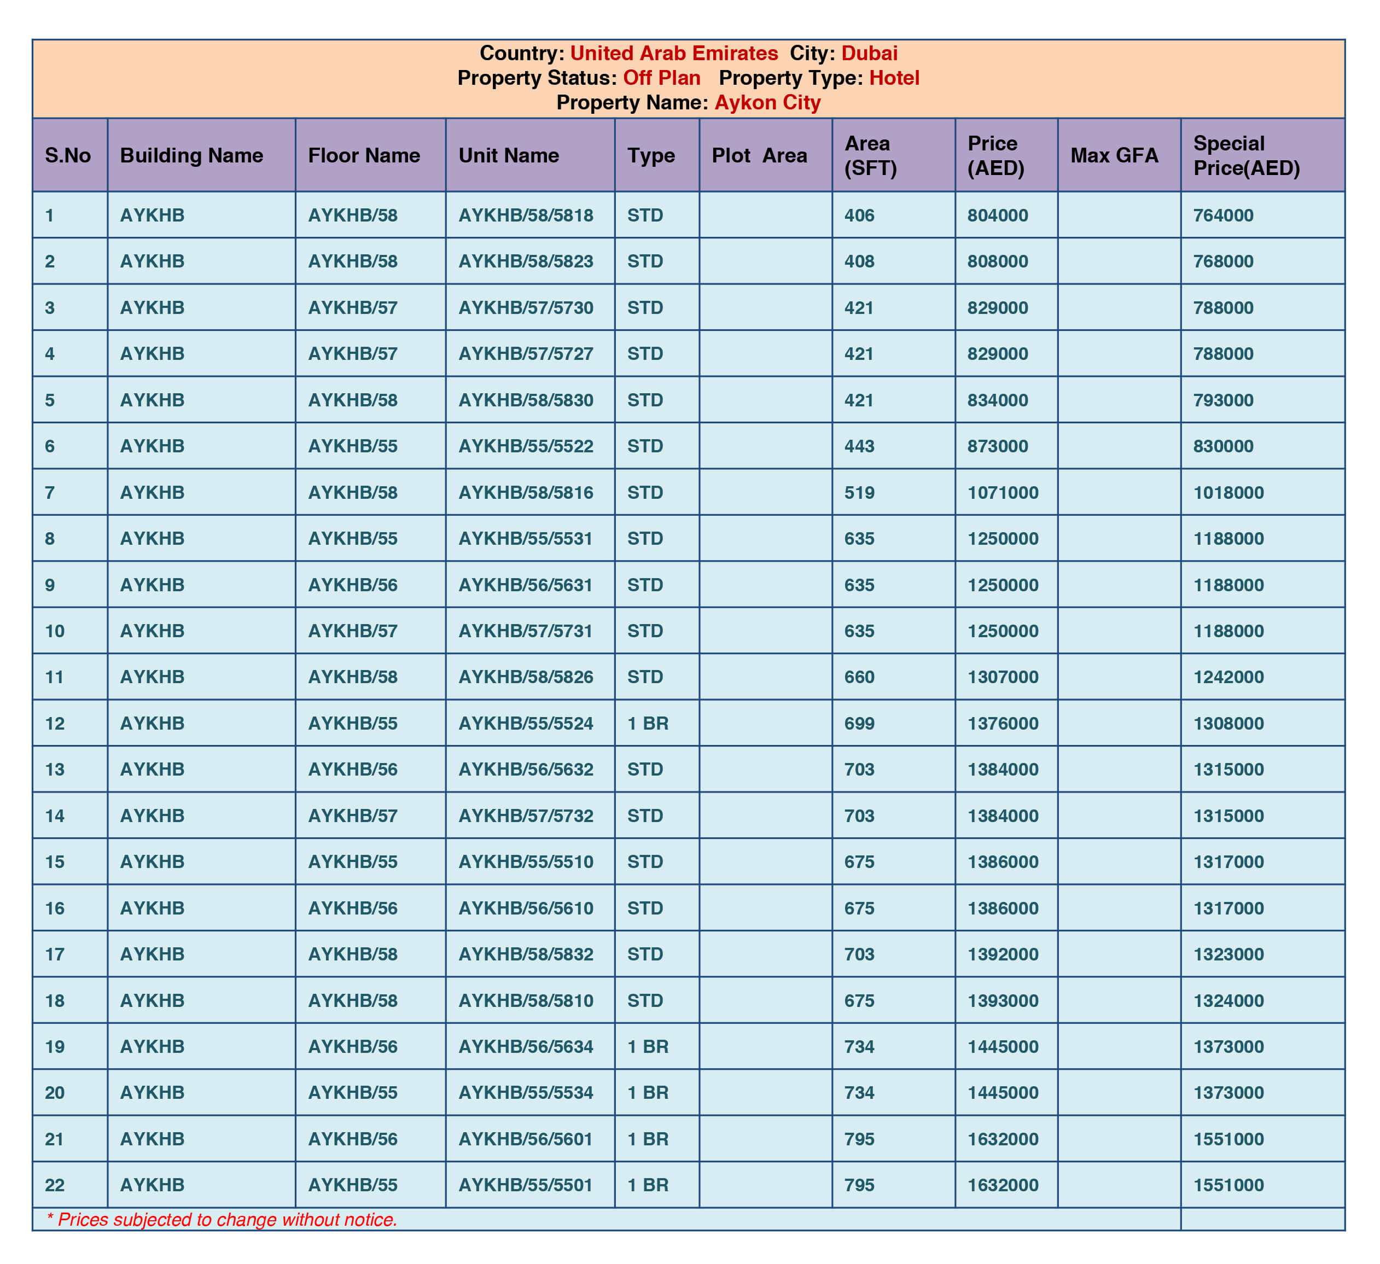Select unit cell AYKHB/57/5727

click(531, 354)
